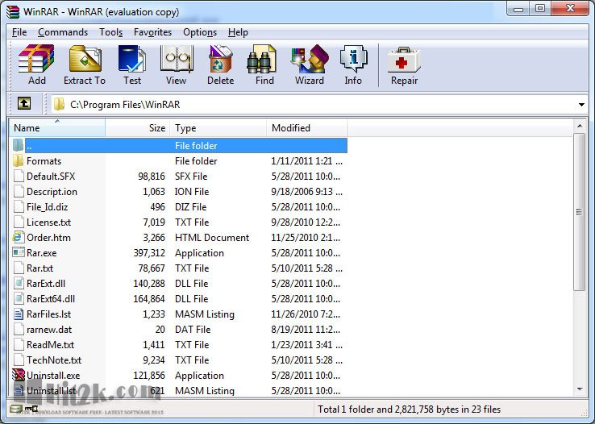This screenshot has width=595, height=424.
Task: Click the 'DIZ File' type cell
Action: (190, 207)
